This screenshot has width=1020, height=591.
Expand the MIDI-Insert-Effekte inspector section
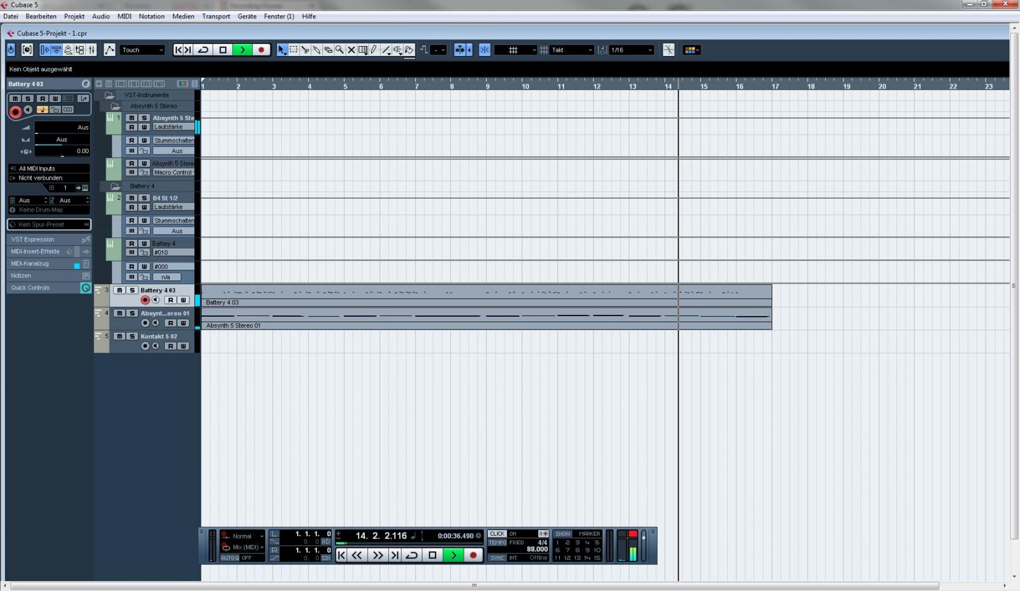pos(49,252)
